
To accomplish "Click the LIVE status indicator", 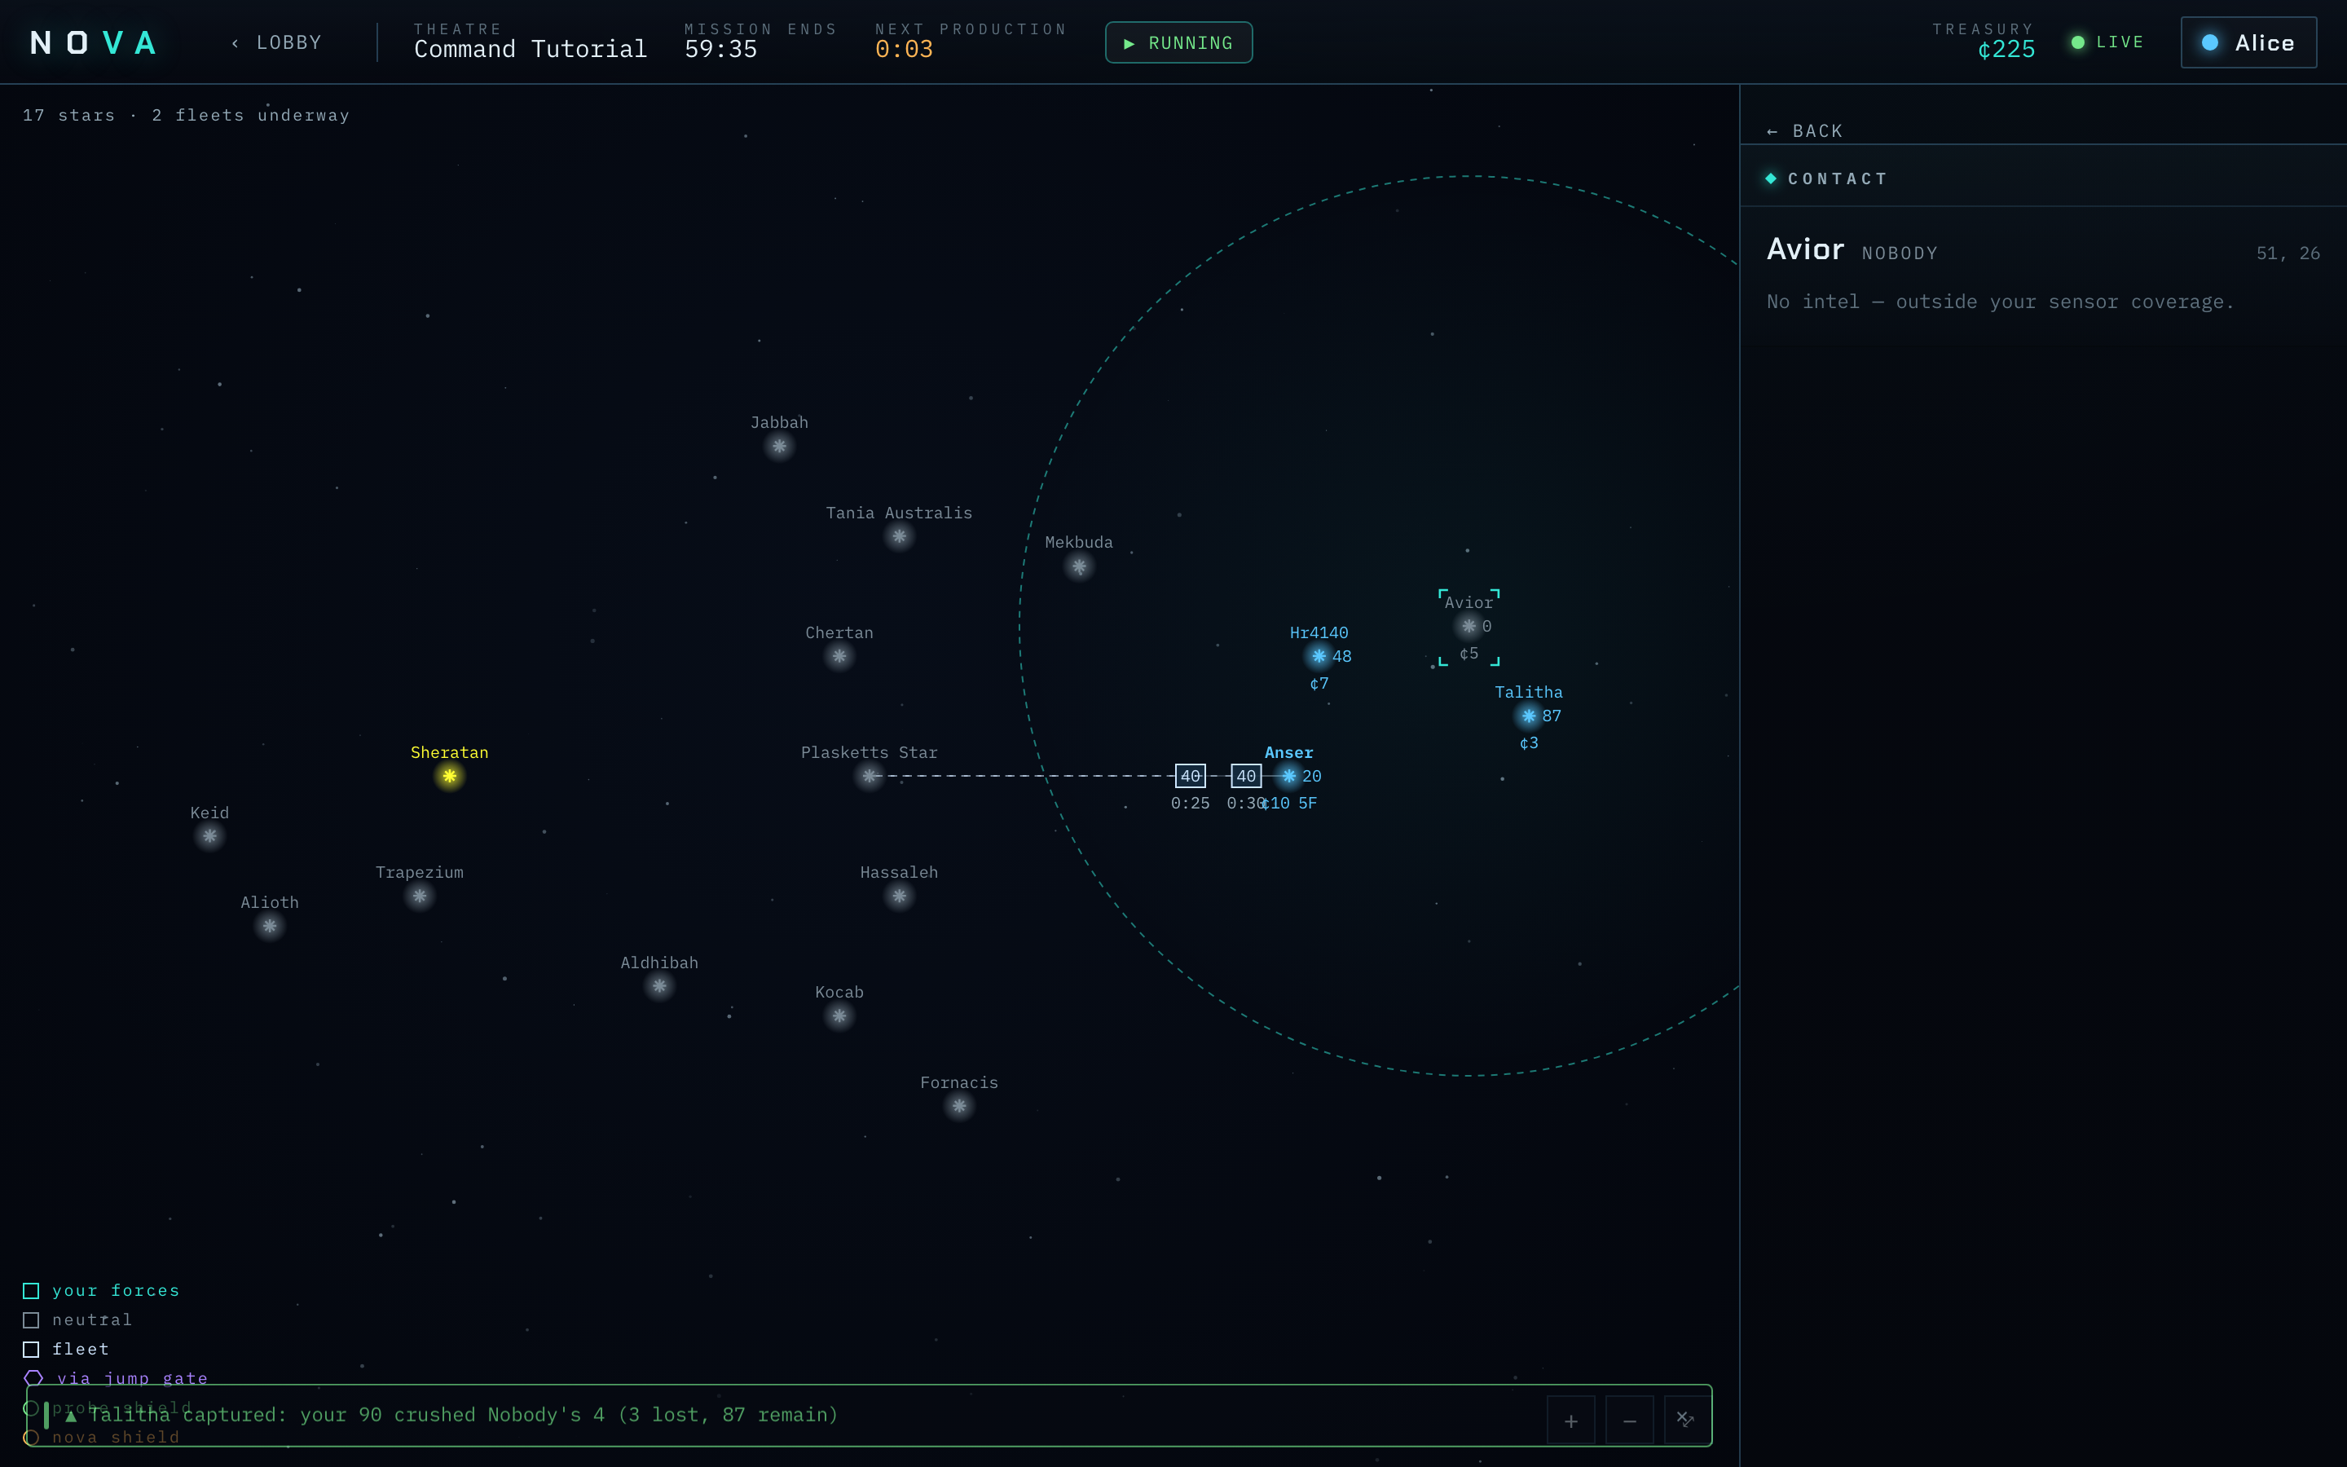I will pos(2107,42).
